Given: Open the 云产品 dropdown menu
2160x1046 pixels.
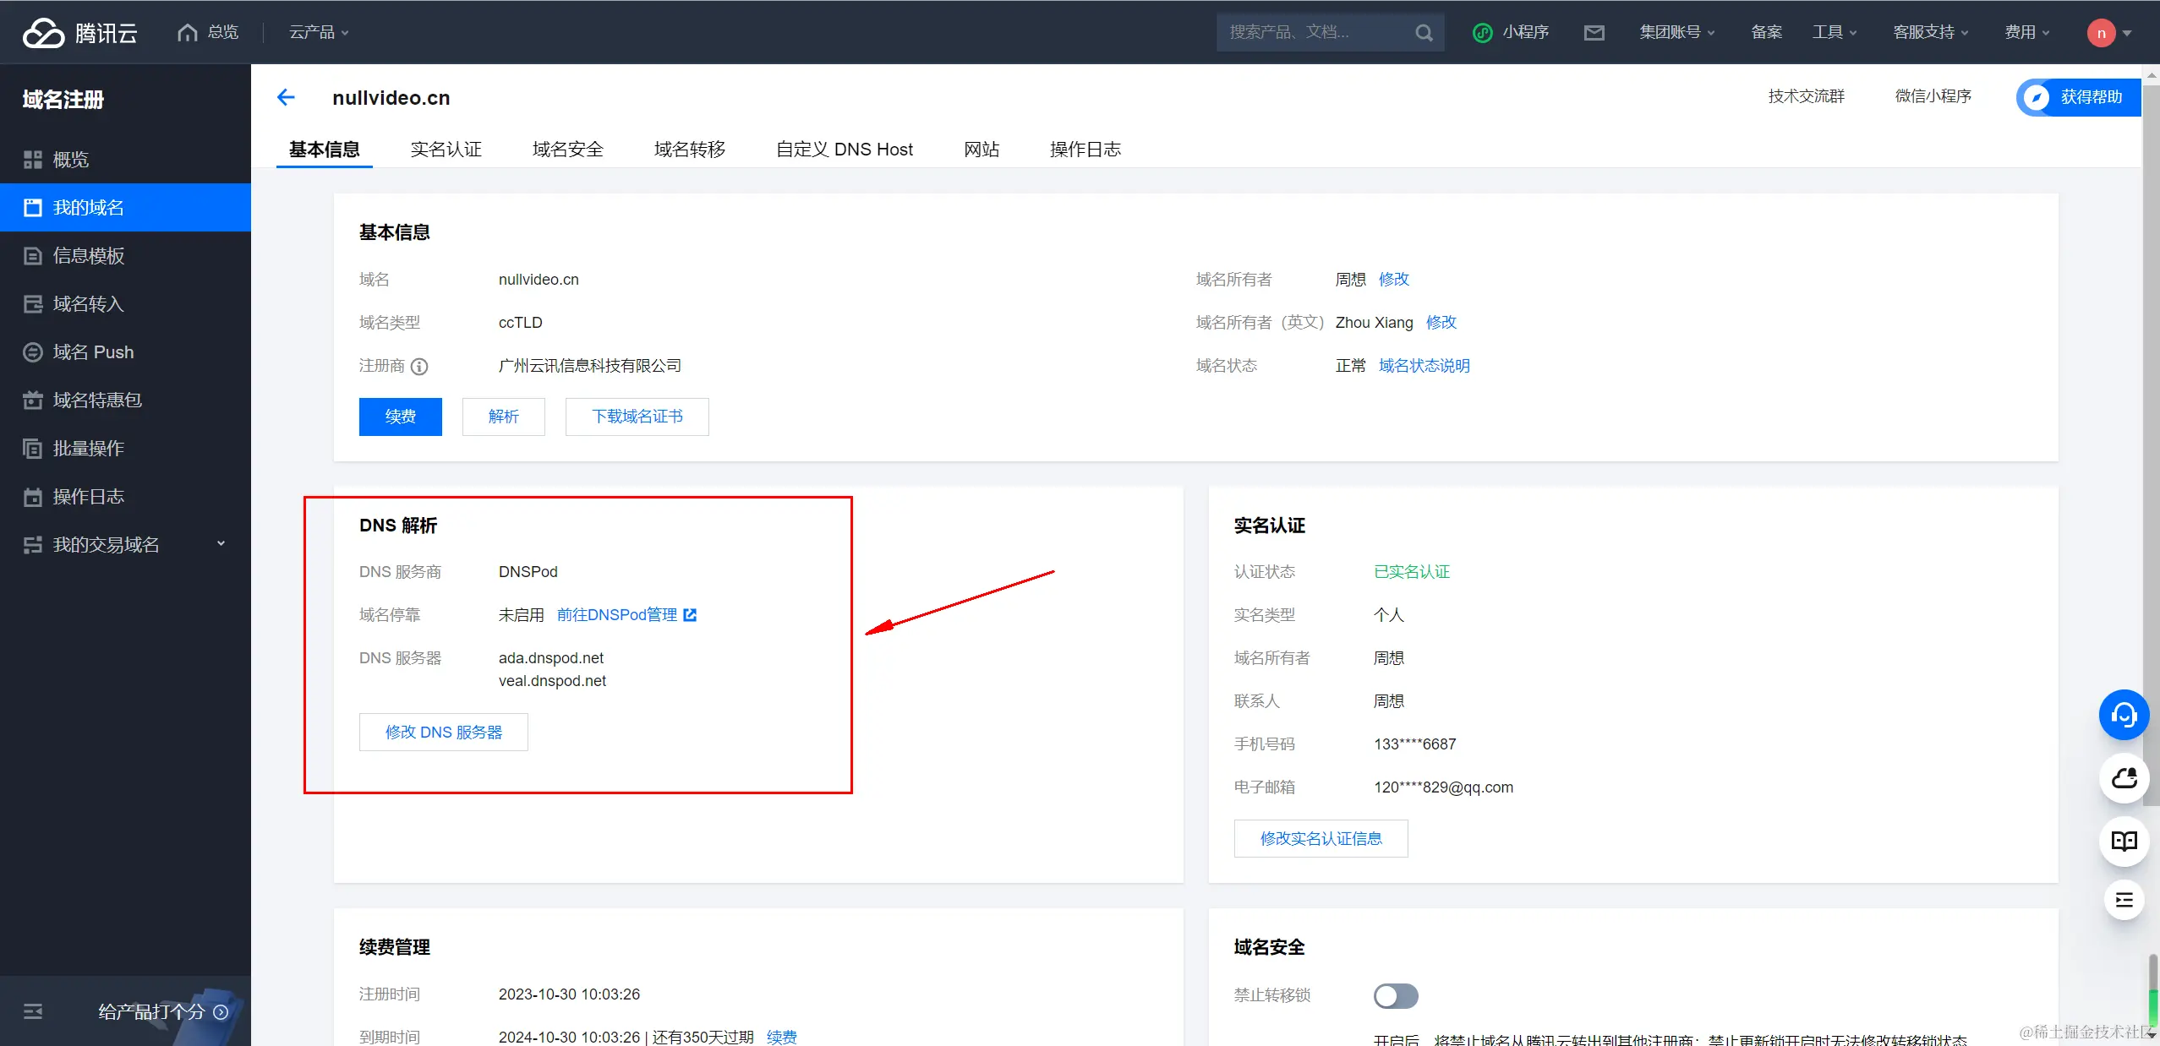Looking at the screenshot, I should (x=319, y=33).
